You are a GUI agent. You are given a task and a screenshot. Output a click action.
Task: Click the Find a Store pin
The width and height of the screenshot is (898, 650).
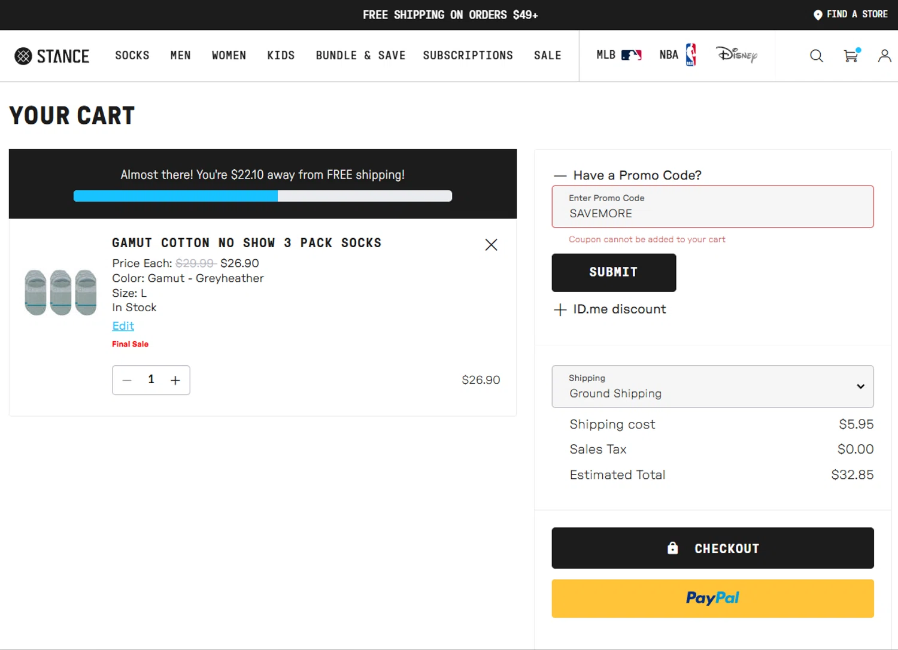(x=818, y=15)
